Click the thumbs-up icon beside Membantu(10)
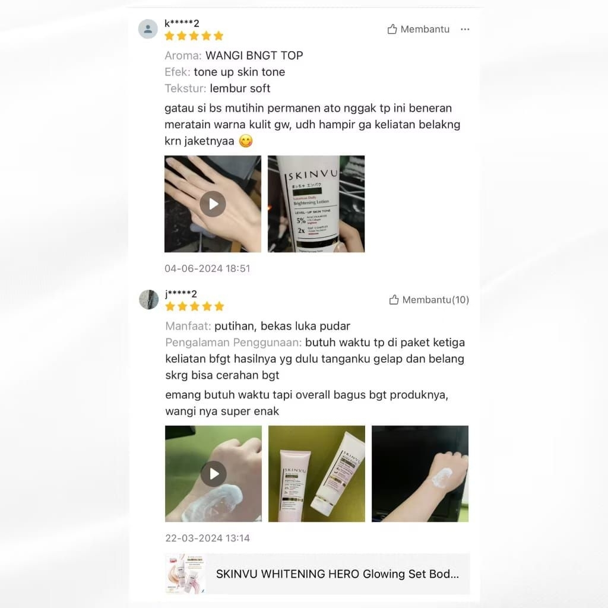The width and height of the screenshot is (608, 608). coord(394,300)
